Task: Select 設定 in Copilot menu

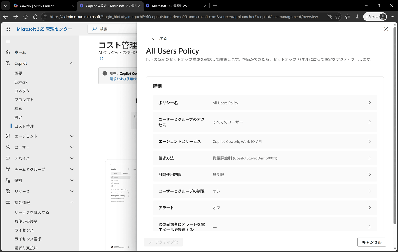Action: pyautogui.click(x=18, y=118)
